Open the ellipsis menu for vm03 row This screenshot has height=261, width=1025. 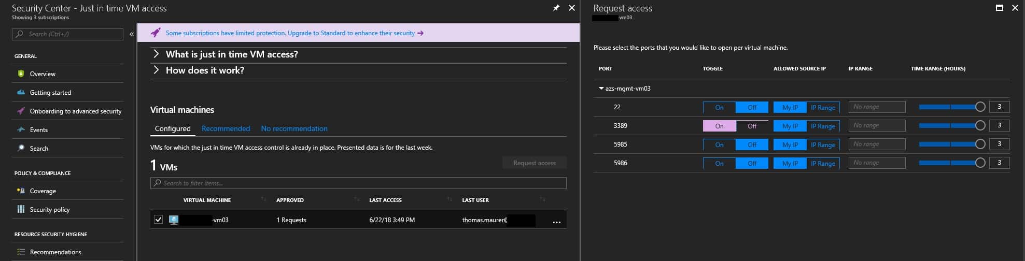point(556,222)
